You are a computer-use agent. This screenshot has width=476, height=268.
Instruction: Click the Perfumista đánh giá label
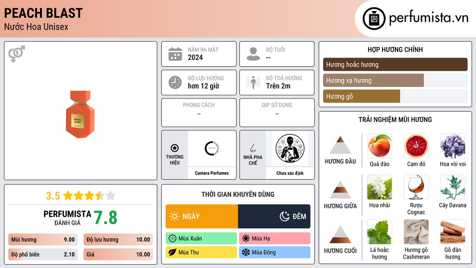click(67, 218)
